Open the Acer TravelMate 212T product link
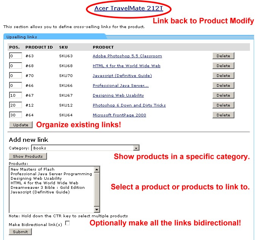 (129, 8)
